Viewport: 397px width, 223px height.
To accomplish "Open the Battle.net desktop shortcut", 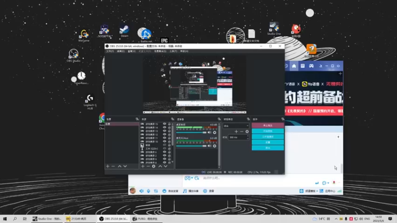I will (146, 35).
